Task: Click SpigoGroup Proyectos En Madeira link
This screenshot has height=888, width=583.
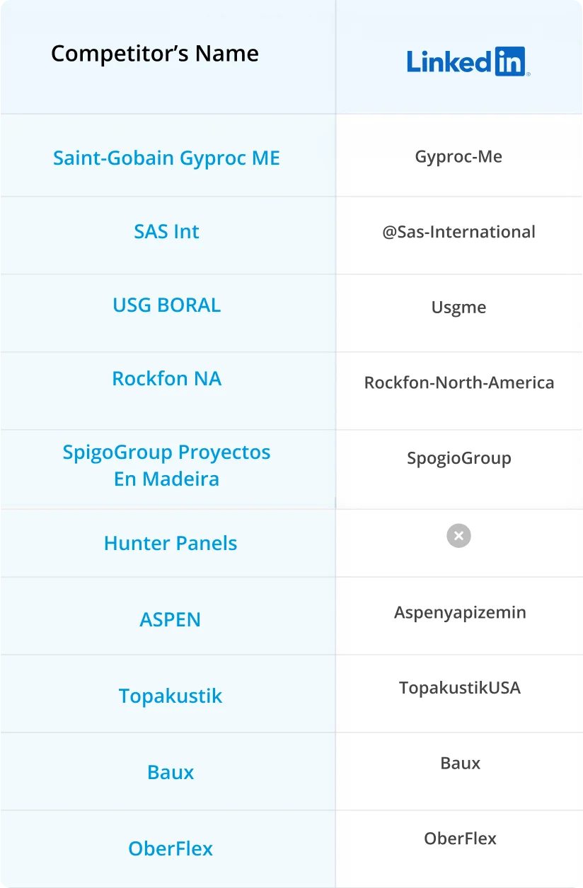Action: 166,465
